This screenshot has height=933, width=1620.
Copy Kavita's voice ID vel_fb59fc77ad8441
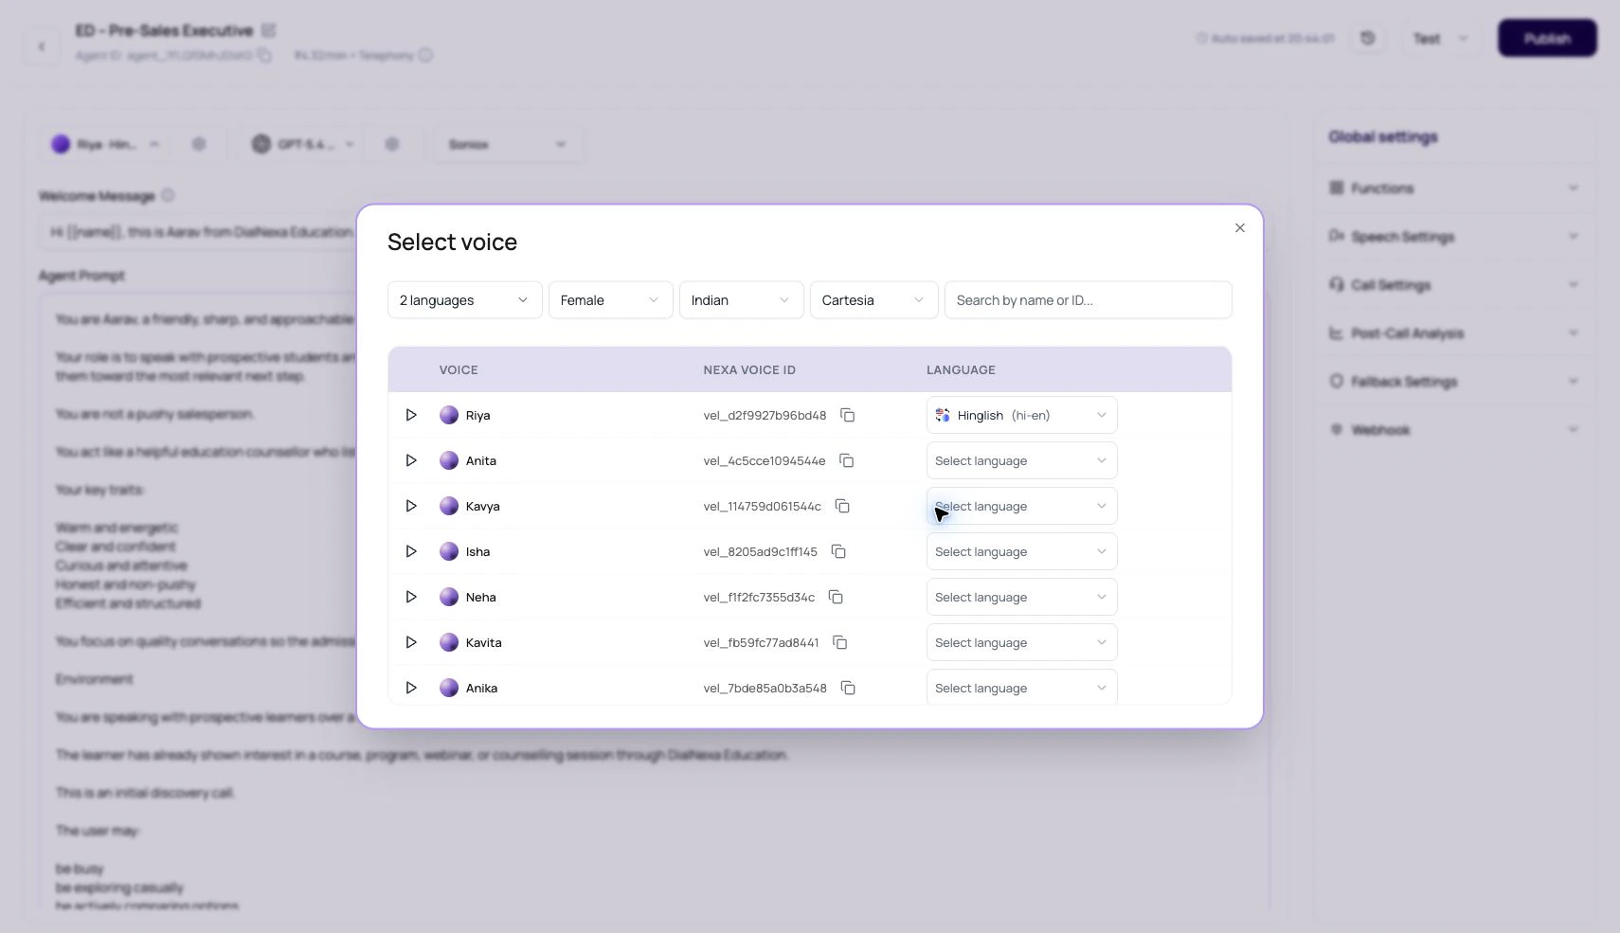pos(840,642)
